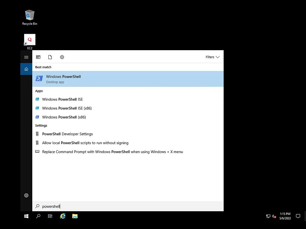Click the search box containing powershell
Screen dimensions: 306x229
tap(128, 206)
